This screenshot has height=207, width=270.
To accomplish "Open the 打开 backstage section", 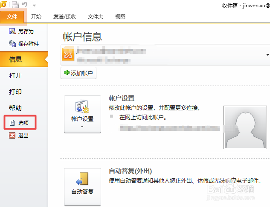I will (15, 75).
